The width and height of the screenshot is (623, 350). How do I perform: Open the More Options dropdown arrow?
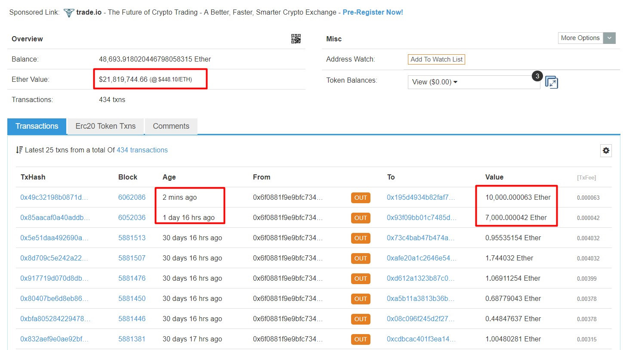click(x=609, y=38)
